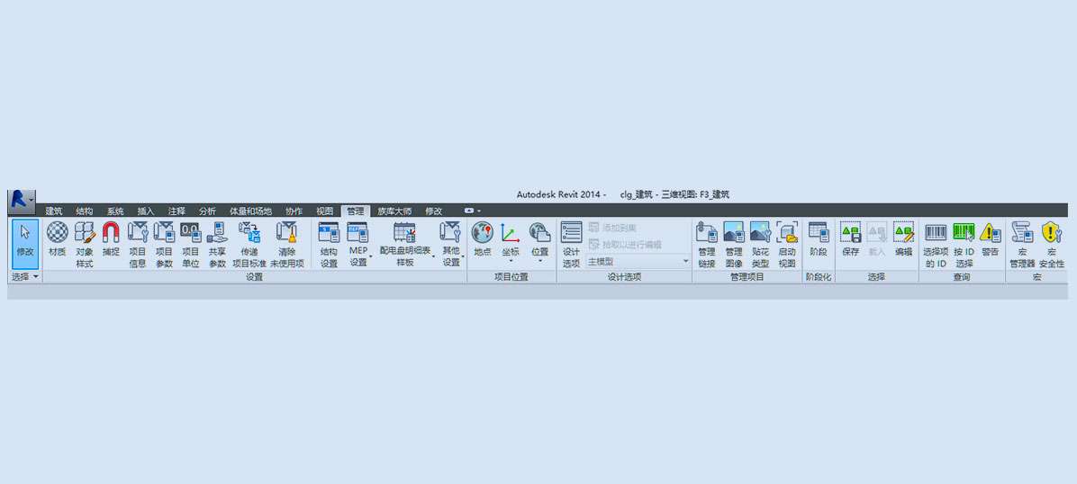Screen dimensions: 1077x484
Task: Open 结构设置 structural settings
Action: 329,245
